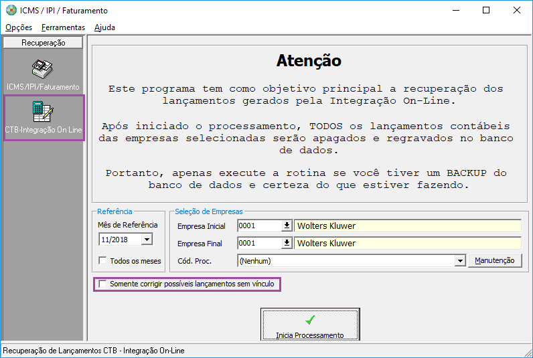Click the resize grip in the status bar corner
Viewport: 533px width, 358px height.
point(528,352)
